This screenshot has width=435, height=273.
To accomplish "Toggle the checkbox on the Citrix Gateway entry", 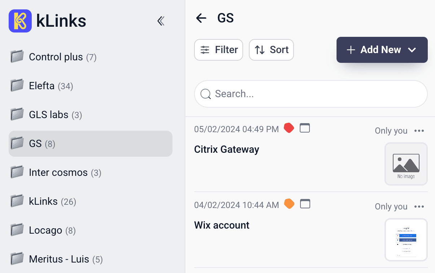I will [x=305, y=128].
